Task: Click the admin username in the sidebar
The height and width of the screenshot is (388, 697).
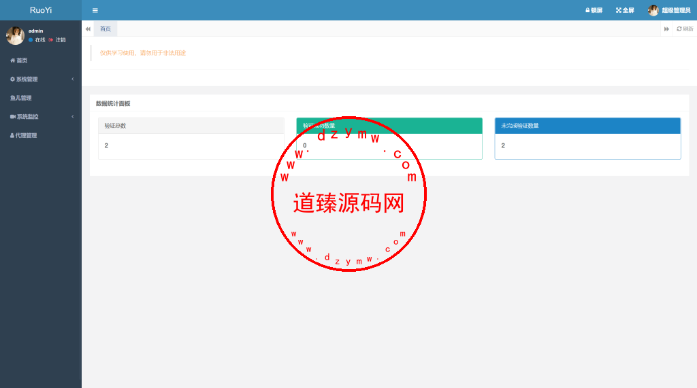Action: tap(35, 31)
